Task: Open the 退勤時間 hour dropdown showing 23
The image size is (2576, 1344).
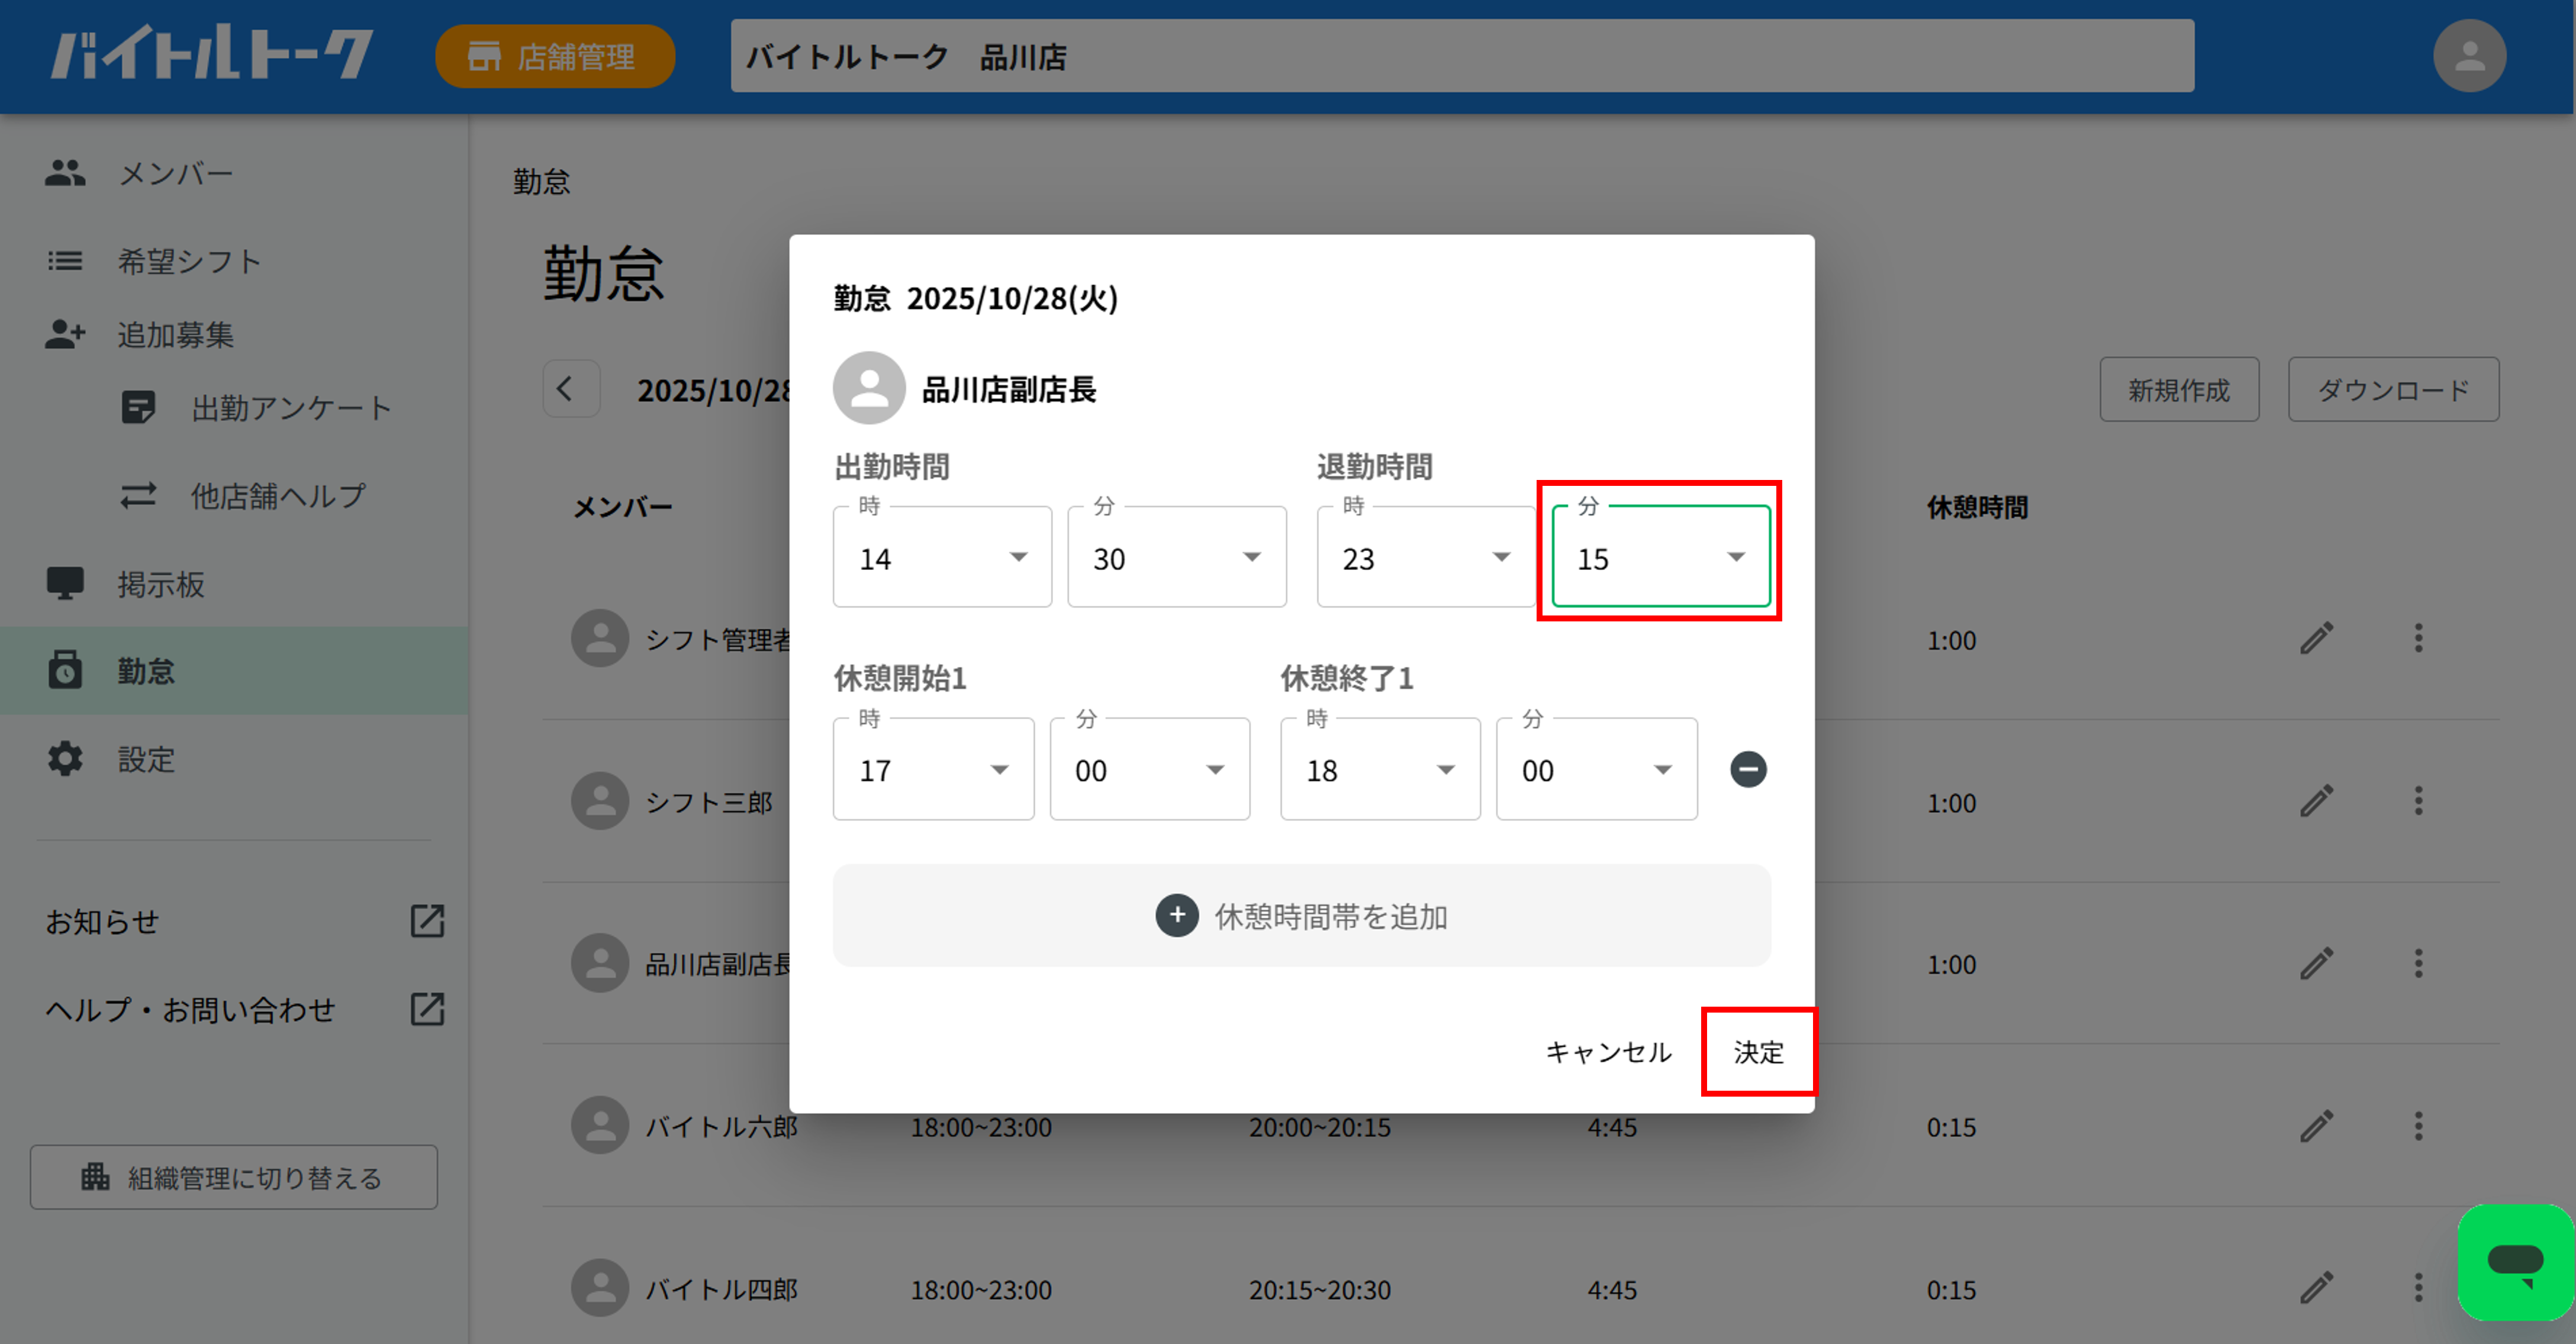Action: [x=1426, y=557]
